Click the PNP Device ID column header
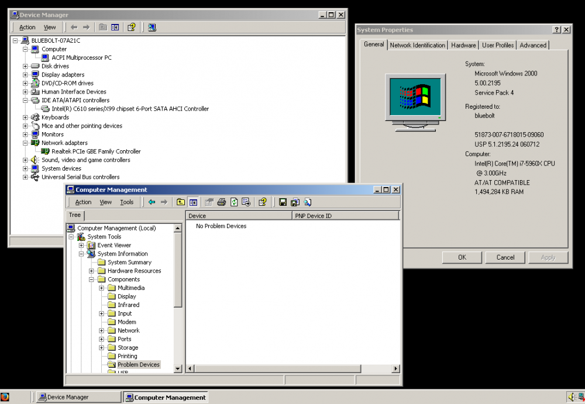The image size is (585, 404). [x=345, y=216]
